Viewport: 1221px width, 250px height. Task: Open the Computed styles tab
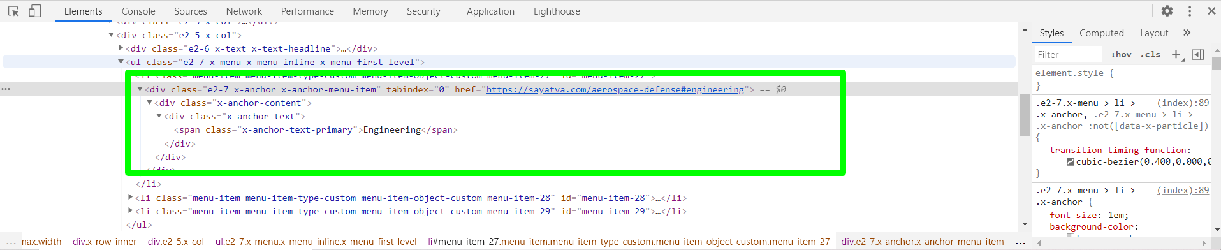[x=1101, y=33]
